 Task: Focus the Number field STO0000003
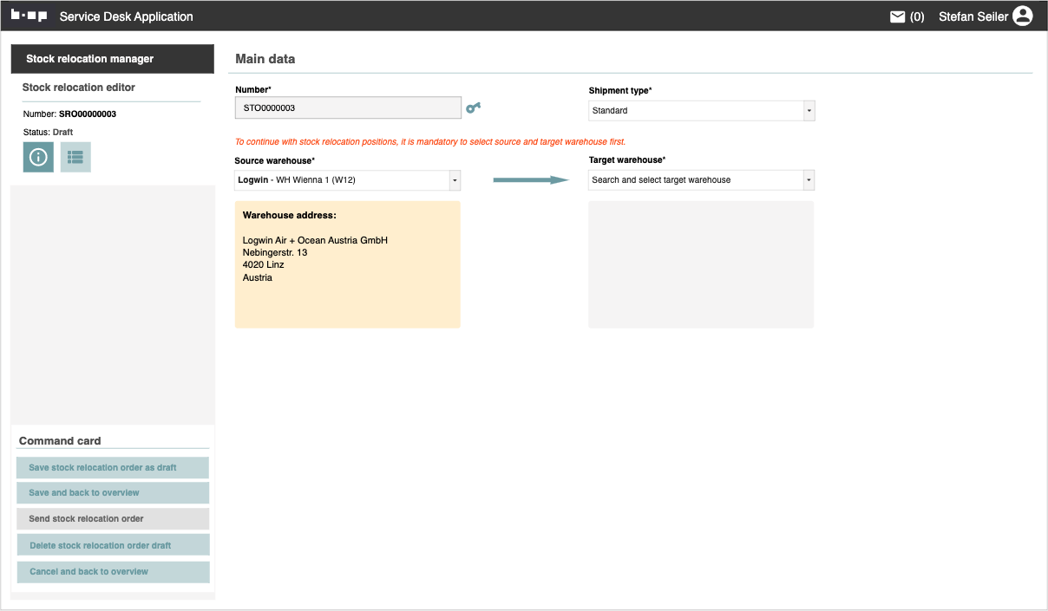(347, 107)
